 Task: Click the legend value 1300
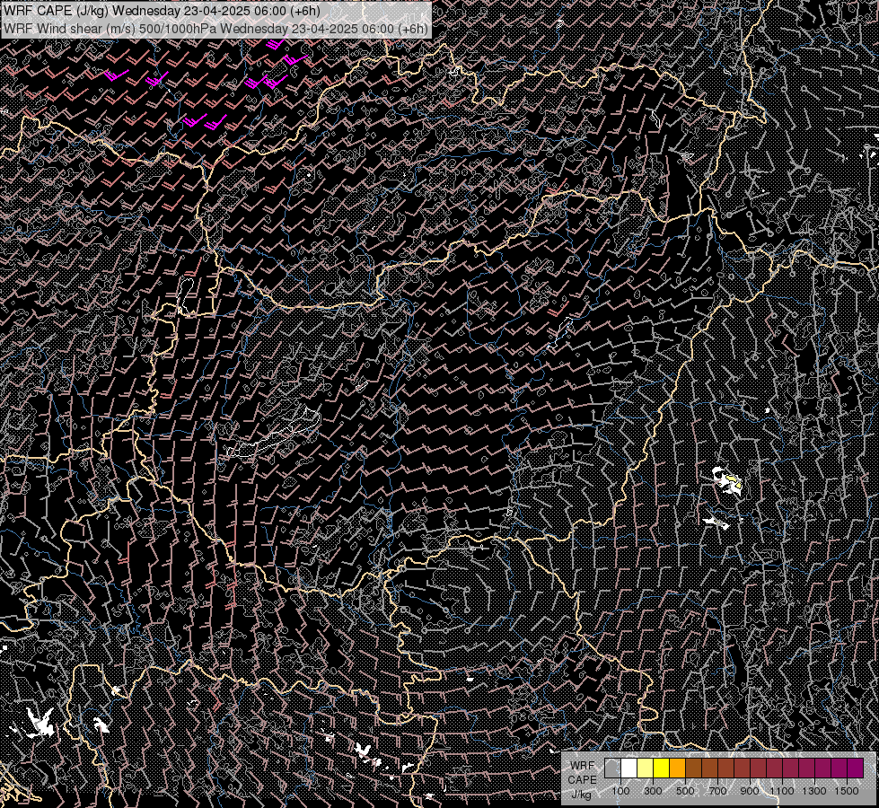click(x=814, y=791)
